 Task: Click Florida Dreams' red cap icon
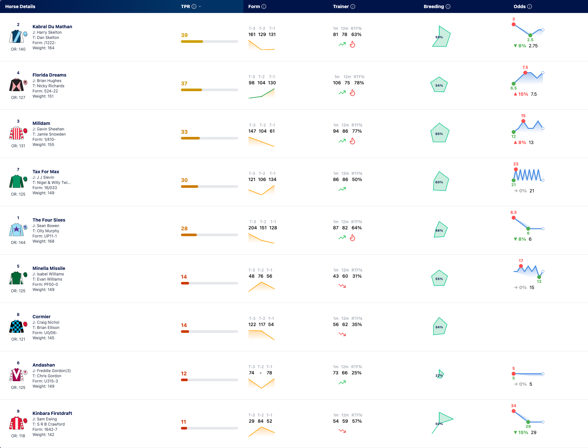coord(25,82)
